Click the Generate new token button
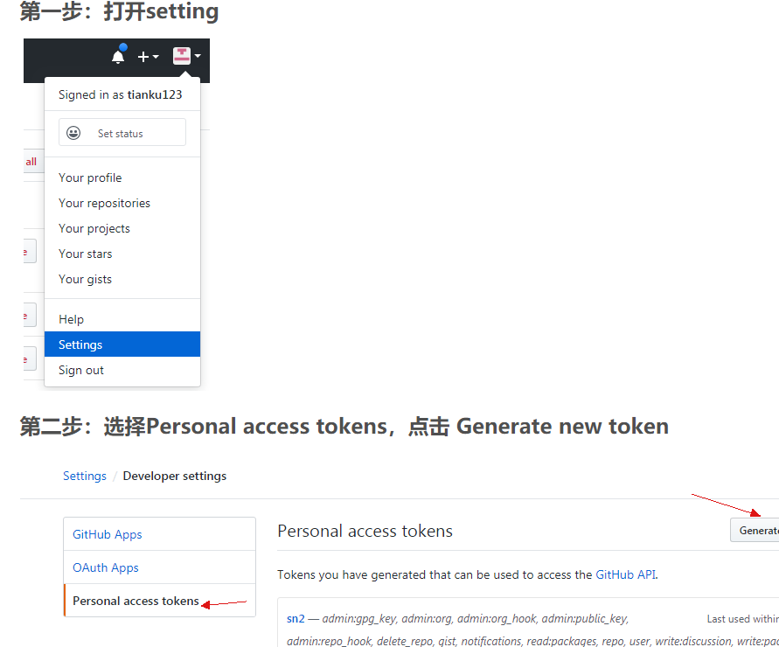 755,530
